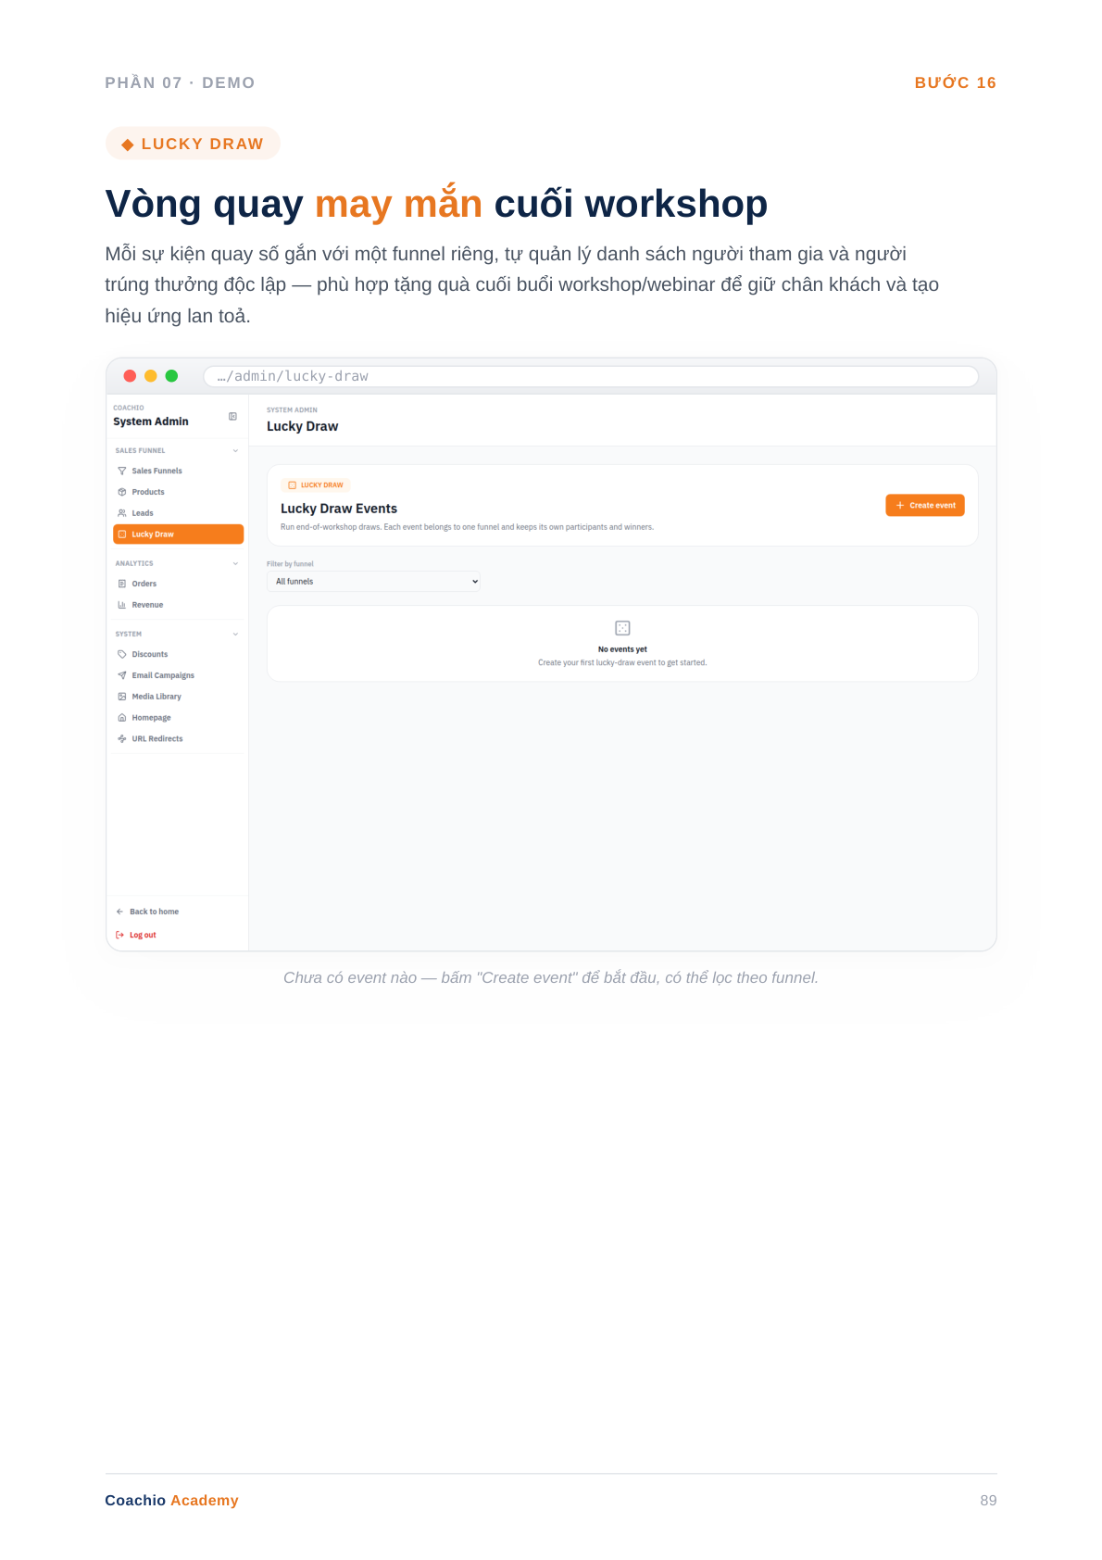
Task: Click the Email Campaigns paper plane icon
Action: point(122,675)
